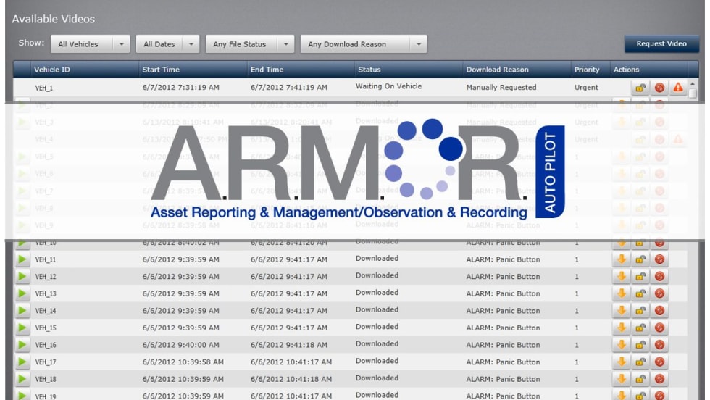Click the lock icon in VEH_18 row

640,380
